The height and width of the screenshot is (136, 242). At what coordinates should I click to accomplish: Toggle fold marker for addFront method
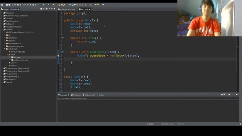click(63, 52)
